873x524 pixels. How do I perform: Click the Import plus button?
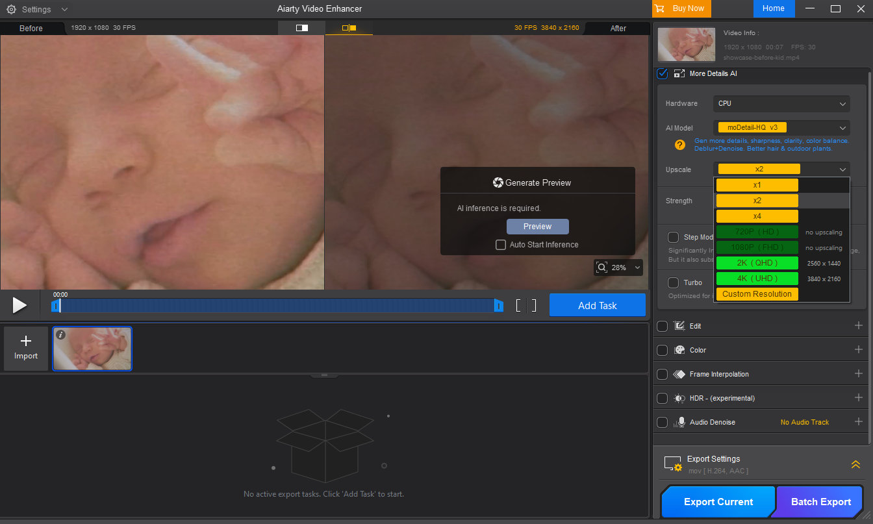coord(26,349)
